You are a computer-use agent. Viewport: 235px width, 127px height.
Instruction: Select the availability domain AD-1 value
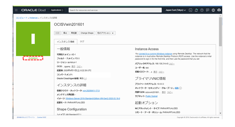click(x=74, y=55)
